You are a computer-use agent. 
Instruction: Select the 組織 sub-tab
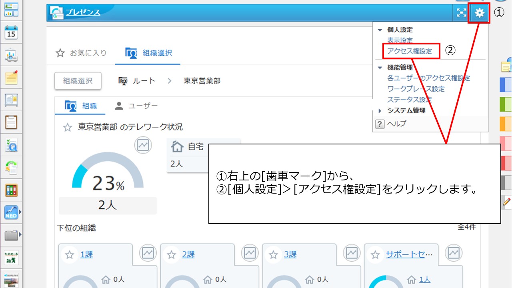81,106
